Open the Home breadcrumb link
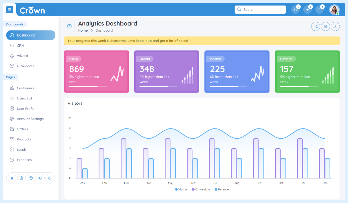 click(83, 30)
